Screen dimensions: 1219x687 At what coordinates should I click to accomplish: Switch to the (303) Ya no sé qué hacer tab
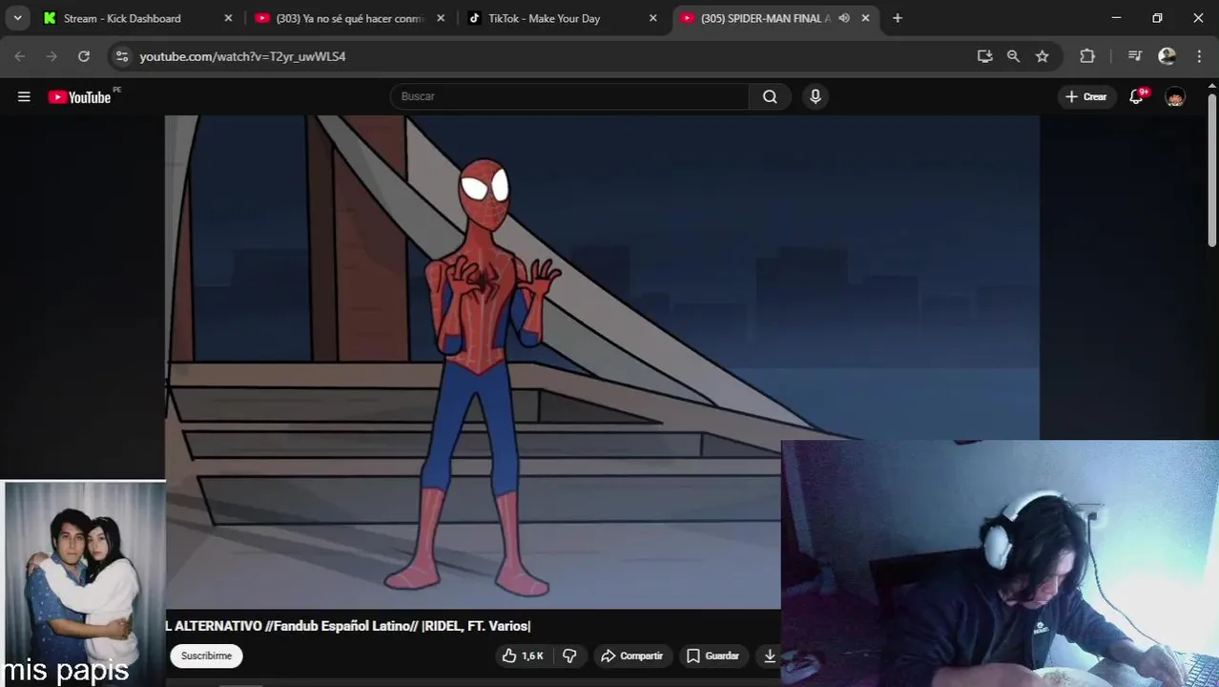349,18
